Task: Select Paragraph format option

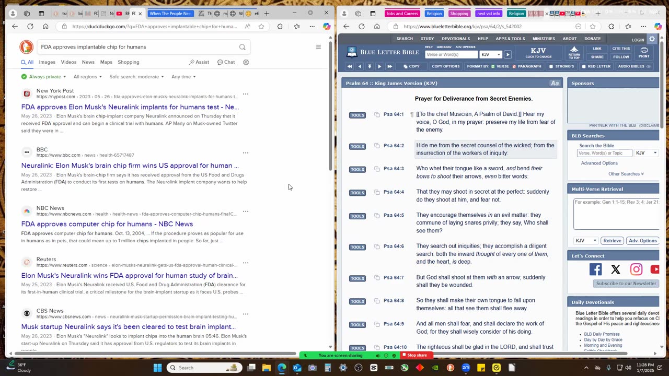Action: point(526,66)
